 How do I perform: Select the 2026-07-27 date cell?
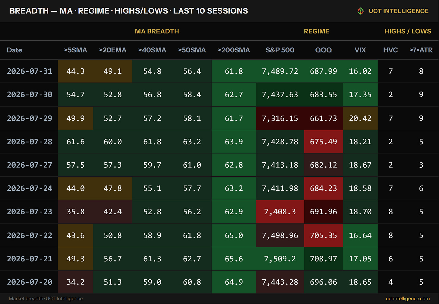tap(30, 165)
